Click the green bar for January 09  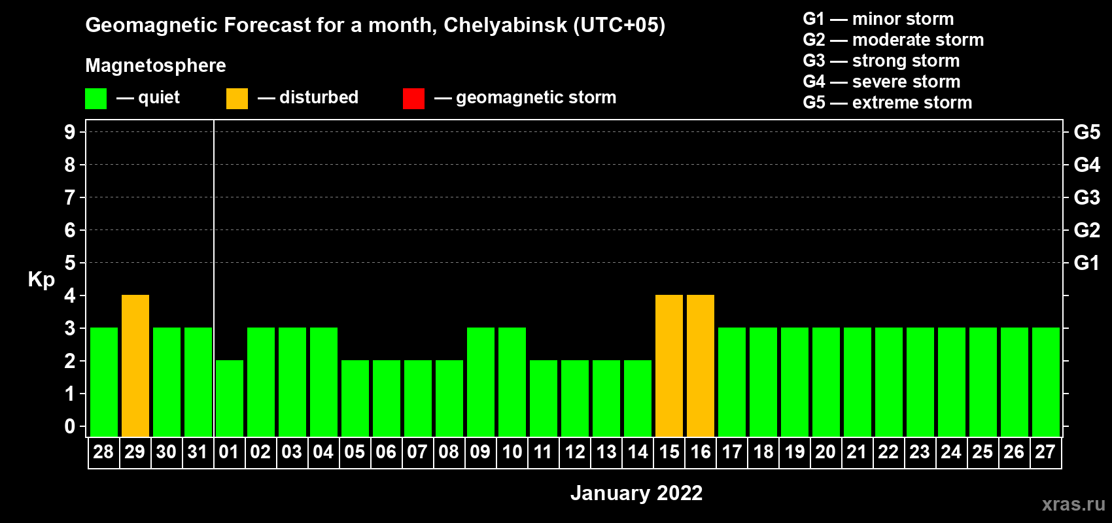pos(481,382)
